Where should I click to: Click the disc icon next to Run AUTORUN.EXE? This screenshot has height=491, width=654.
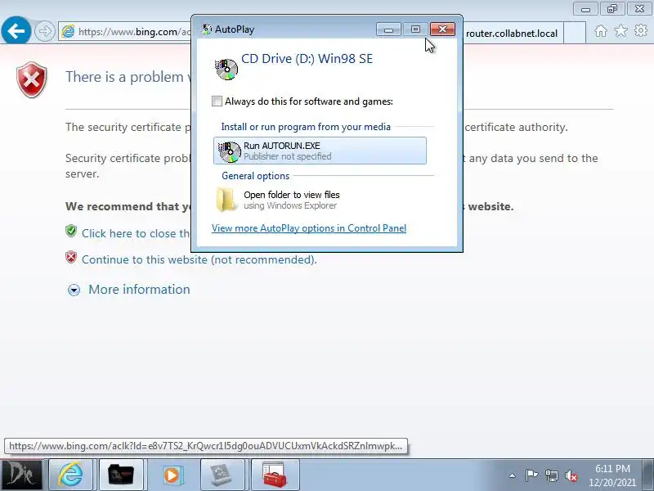pos(230,151)
